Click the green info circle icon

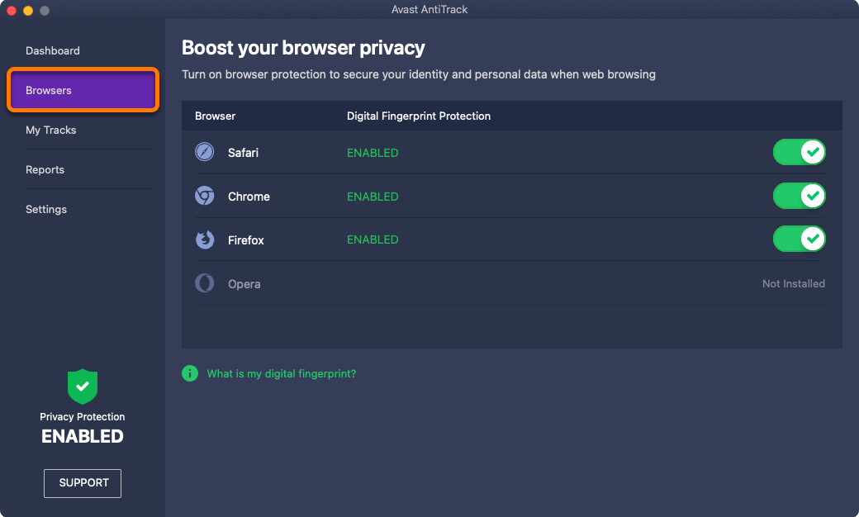(190, 373)
